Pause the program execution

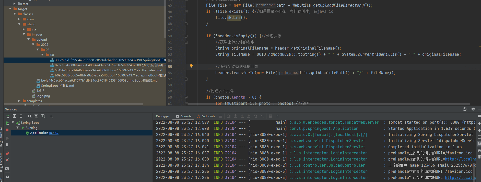coord(7,145)
